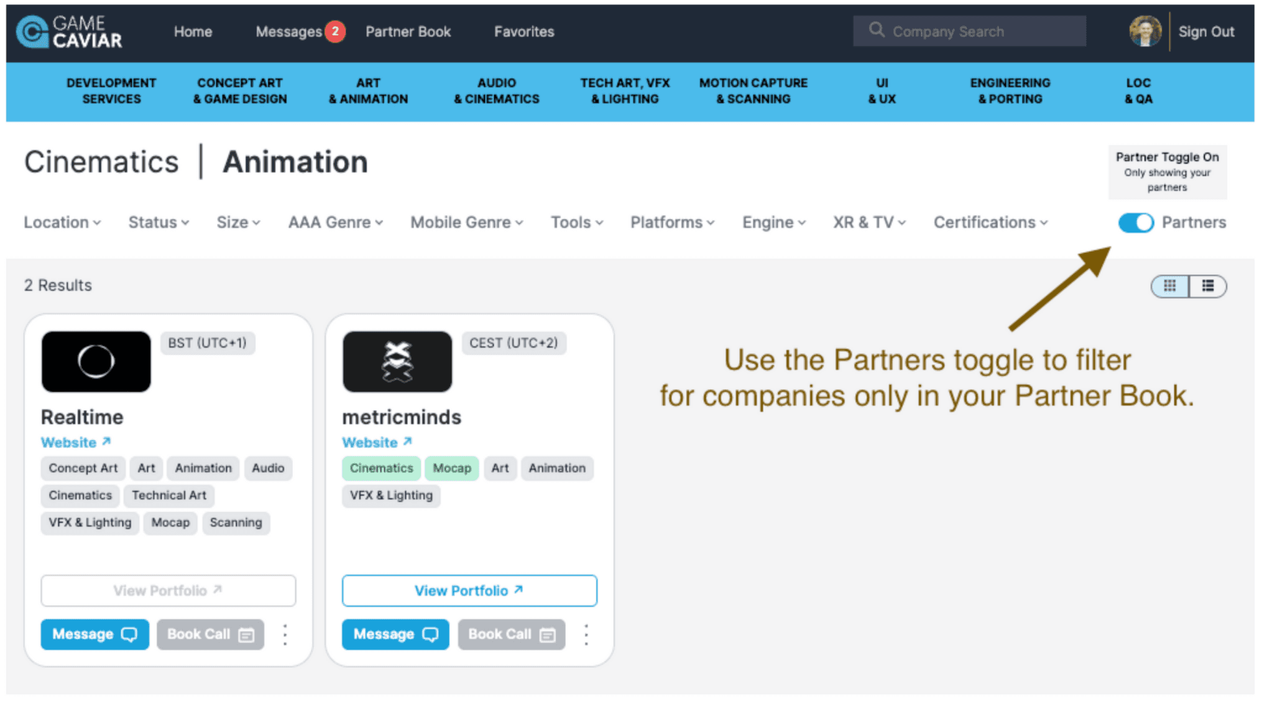Switch to grid view layout
1262x706 pixels.
(x=1169, y=286)
